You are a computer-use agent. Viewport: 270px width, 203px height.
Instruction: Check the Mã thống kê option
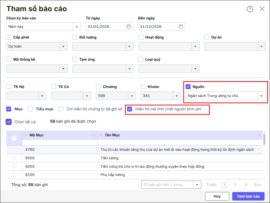point(9,59)
